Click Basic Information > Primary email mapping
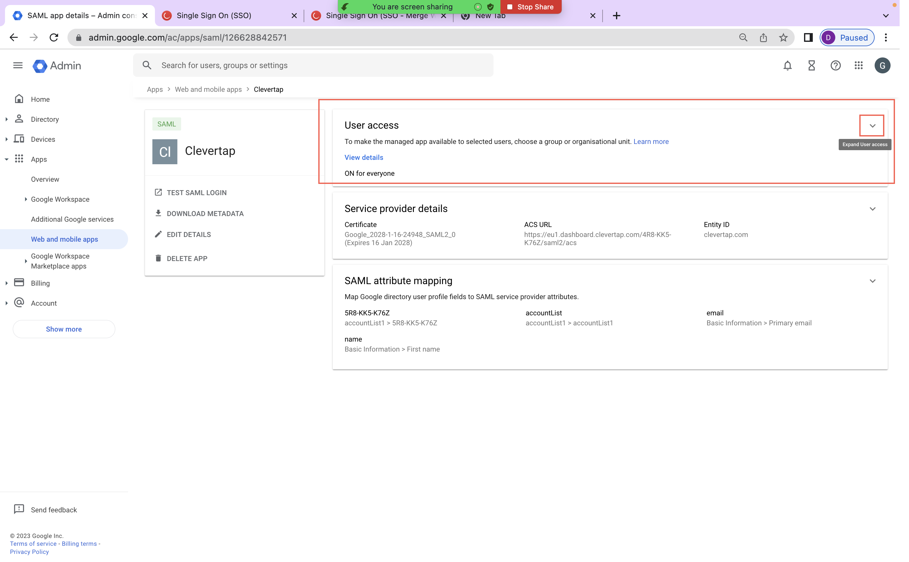This screenshot has height=562, width=909. click(759, 323)
